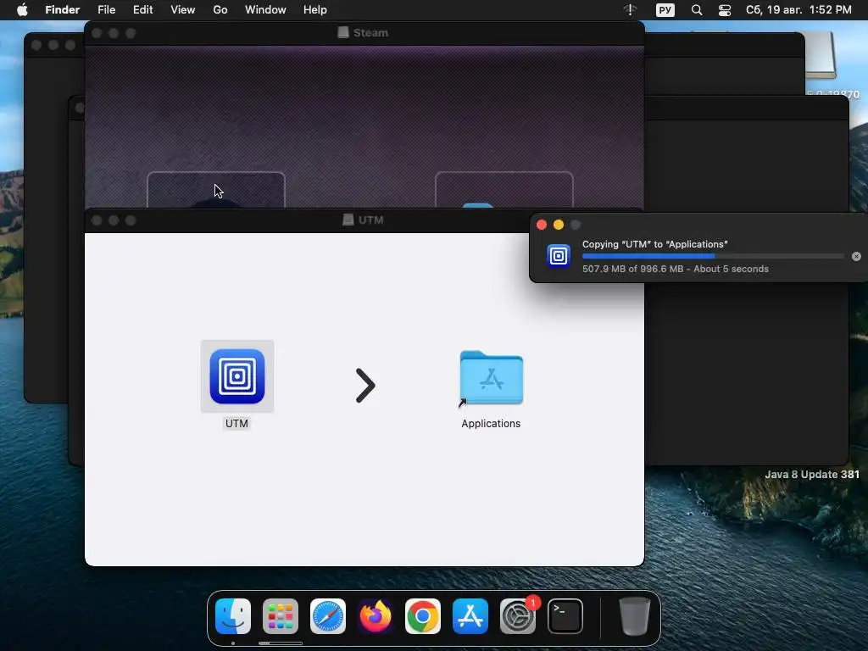This screenshot has height=651, width=868.
Task: Launch Firefox from the Dock
Action: tap(376, 616)
